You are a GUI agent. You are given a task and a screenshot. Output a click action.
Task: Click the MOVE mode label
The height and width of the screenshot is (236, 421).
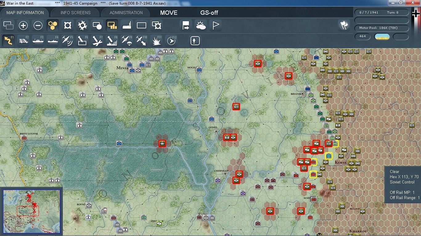click(x=169, y=13)
